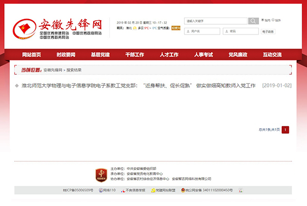The height and width of the screenshot is (206, 307).
Task: Click the party emblem shield in footer
Action: (101, 175)
